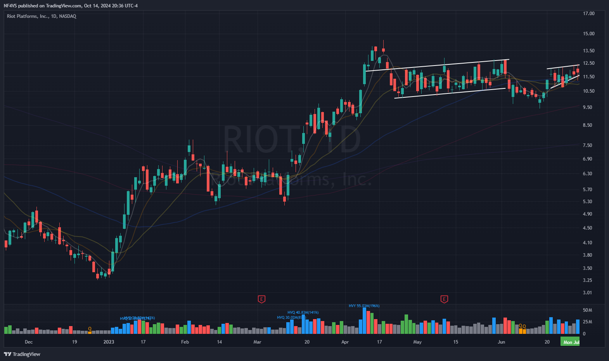Click the Mar date label on time axis
Image resolution: width=609 pixels, height=361 pixels.
(x=257, y=342)
